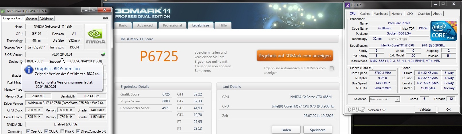Open the Hilfe tab in 3DMark 11
Screen dimensions: 462x134
pos(223,25)
